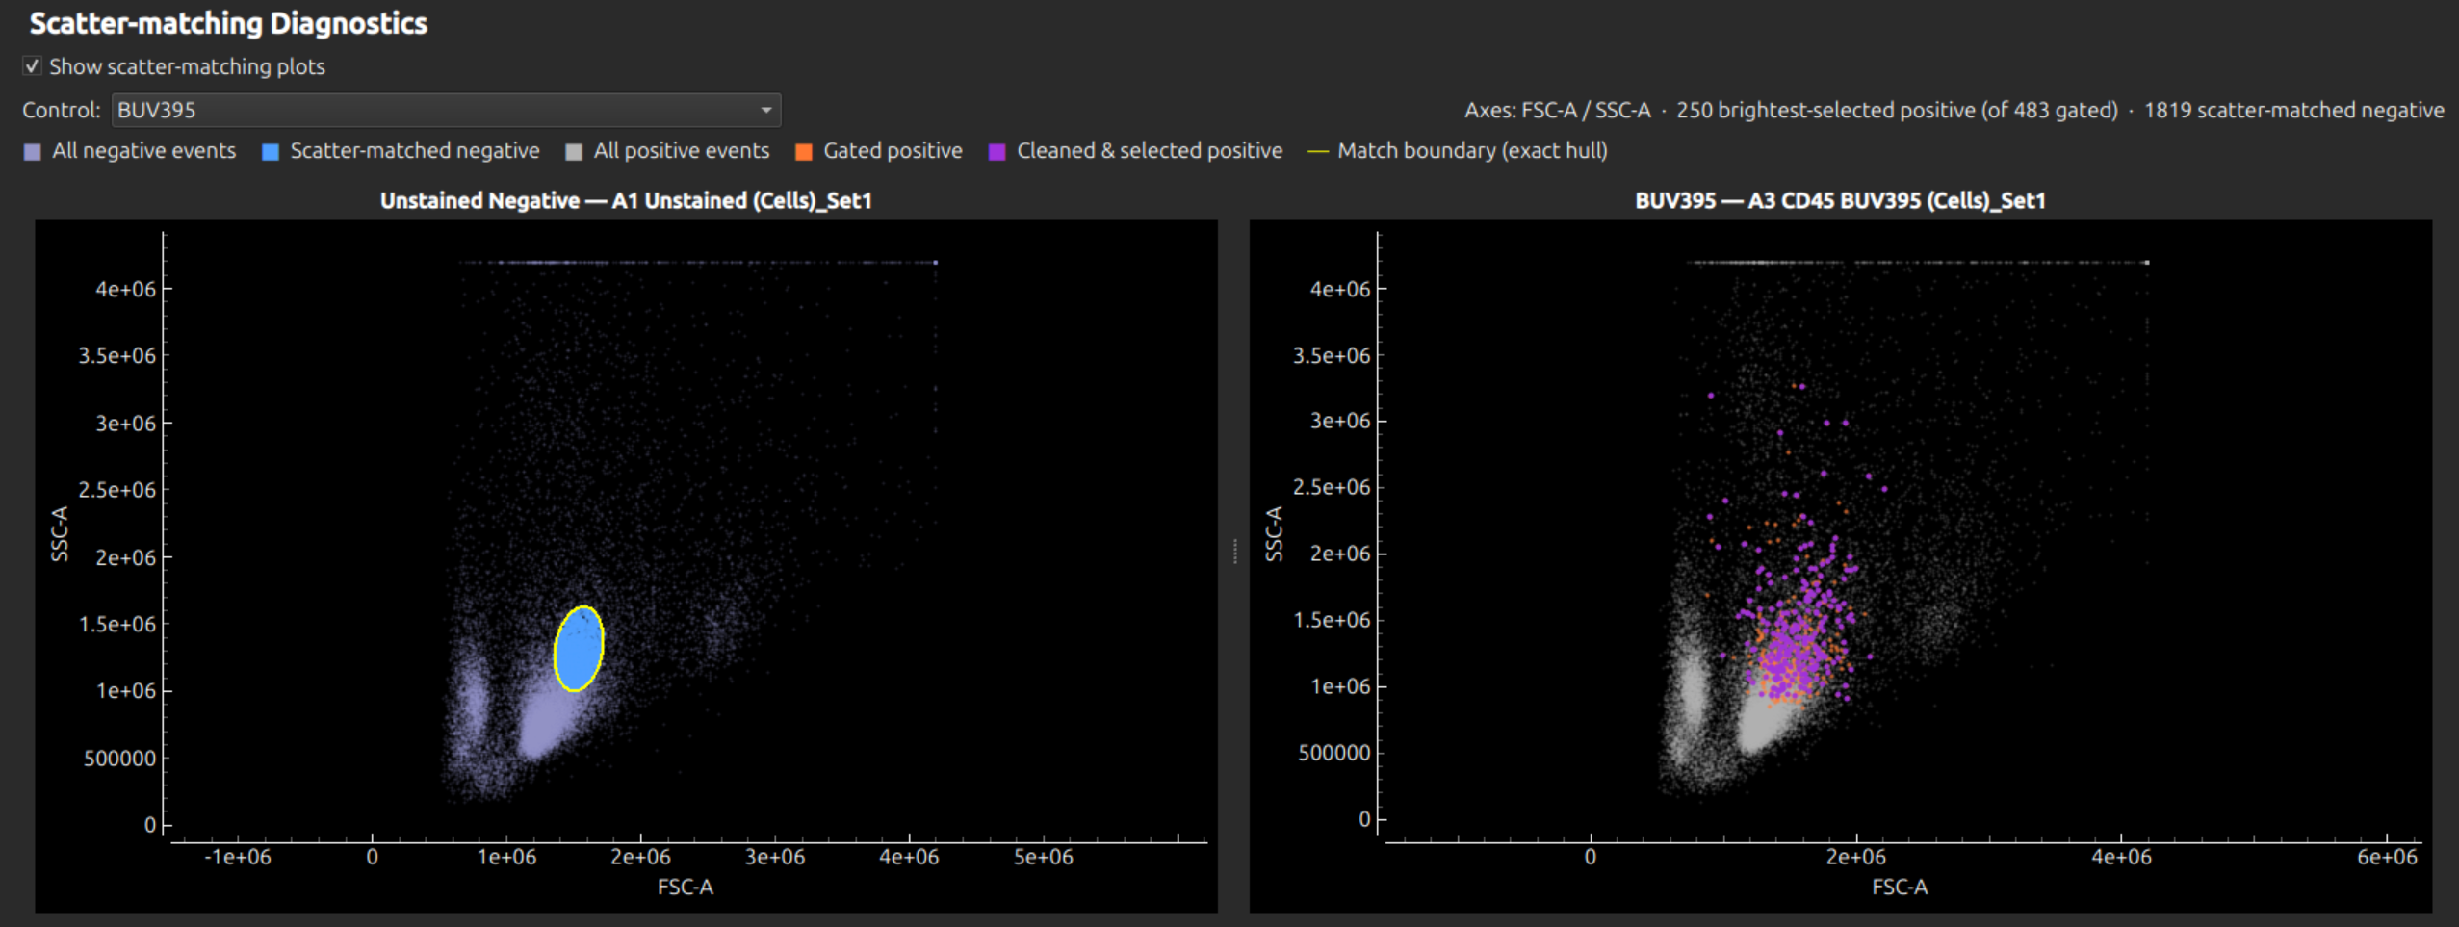2459x927 pixels.
Task: Click the Control dropdown arrow
Action: pyautogui.click(x=765, y=110)
